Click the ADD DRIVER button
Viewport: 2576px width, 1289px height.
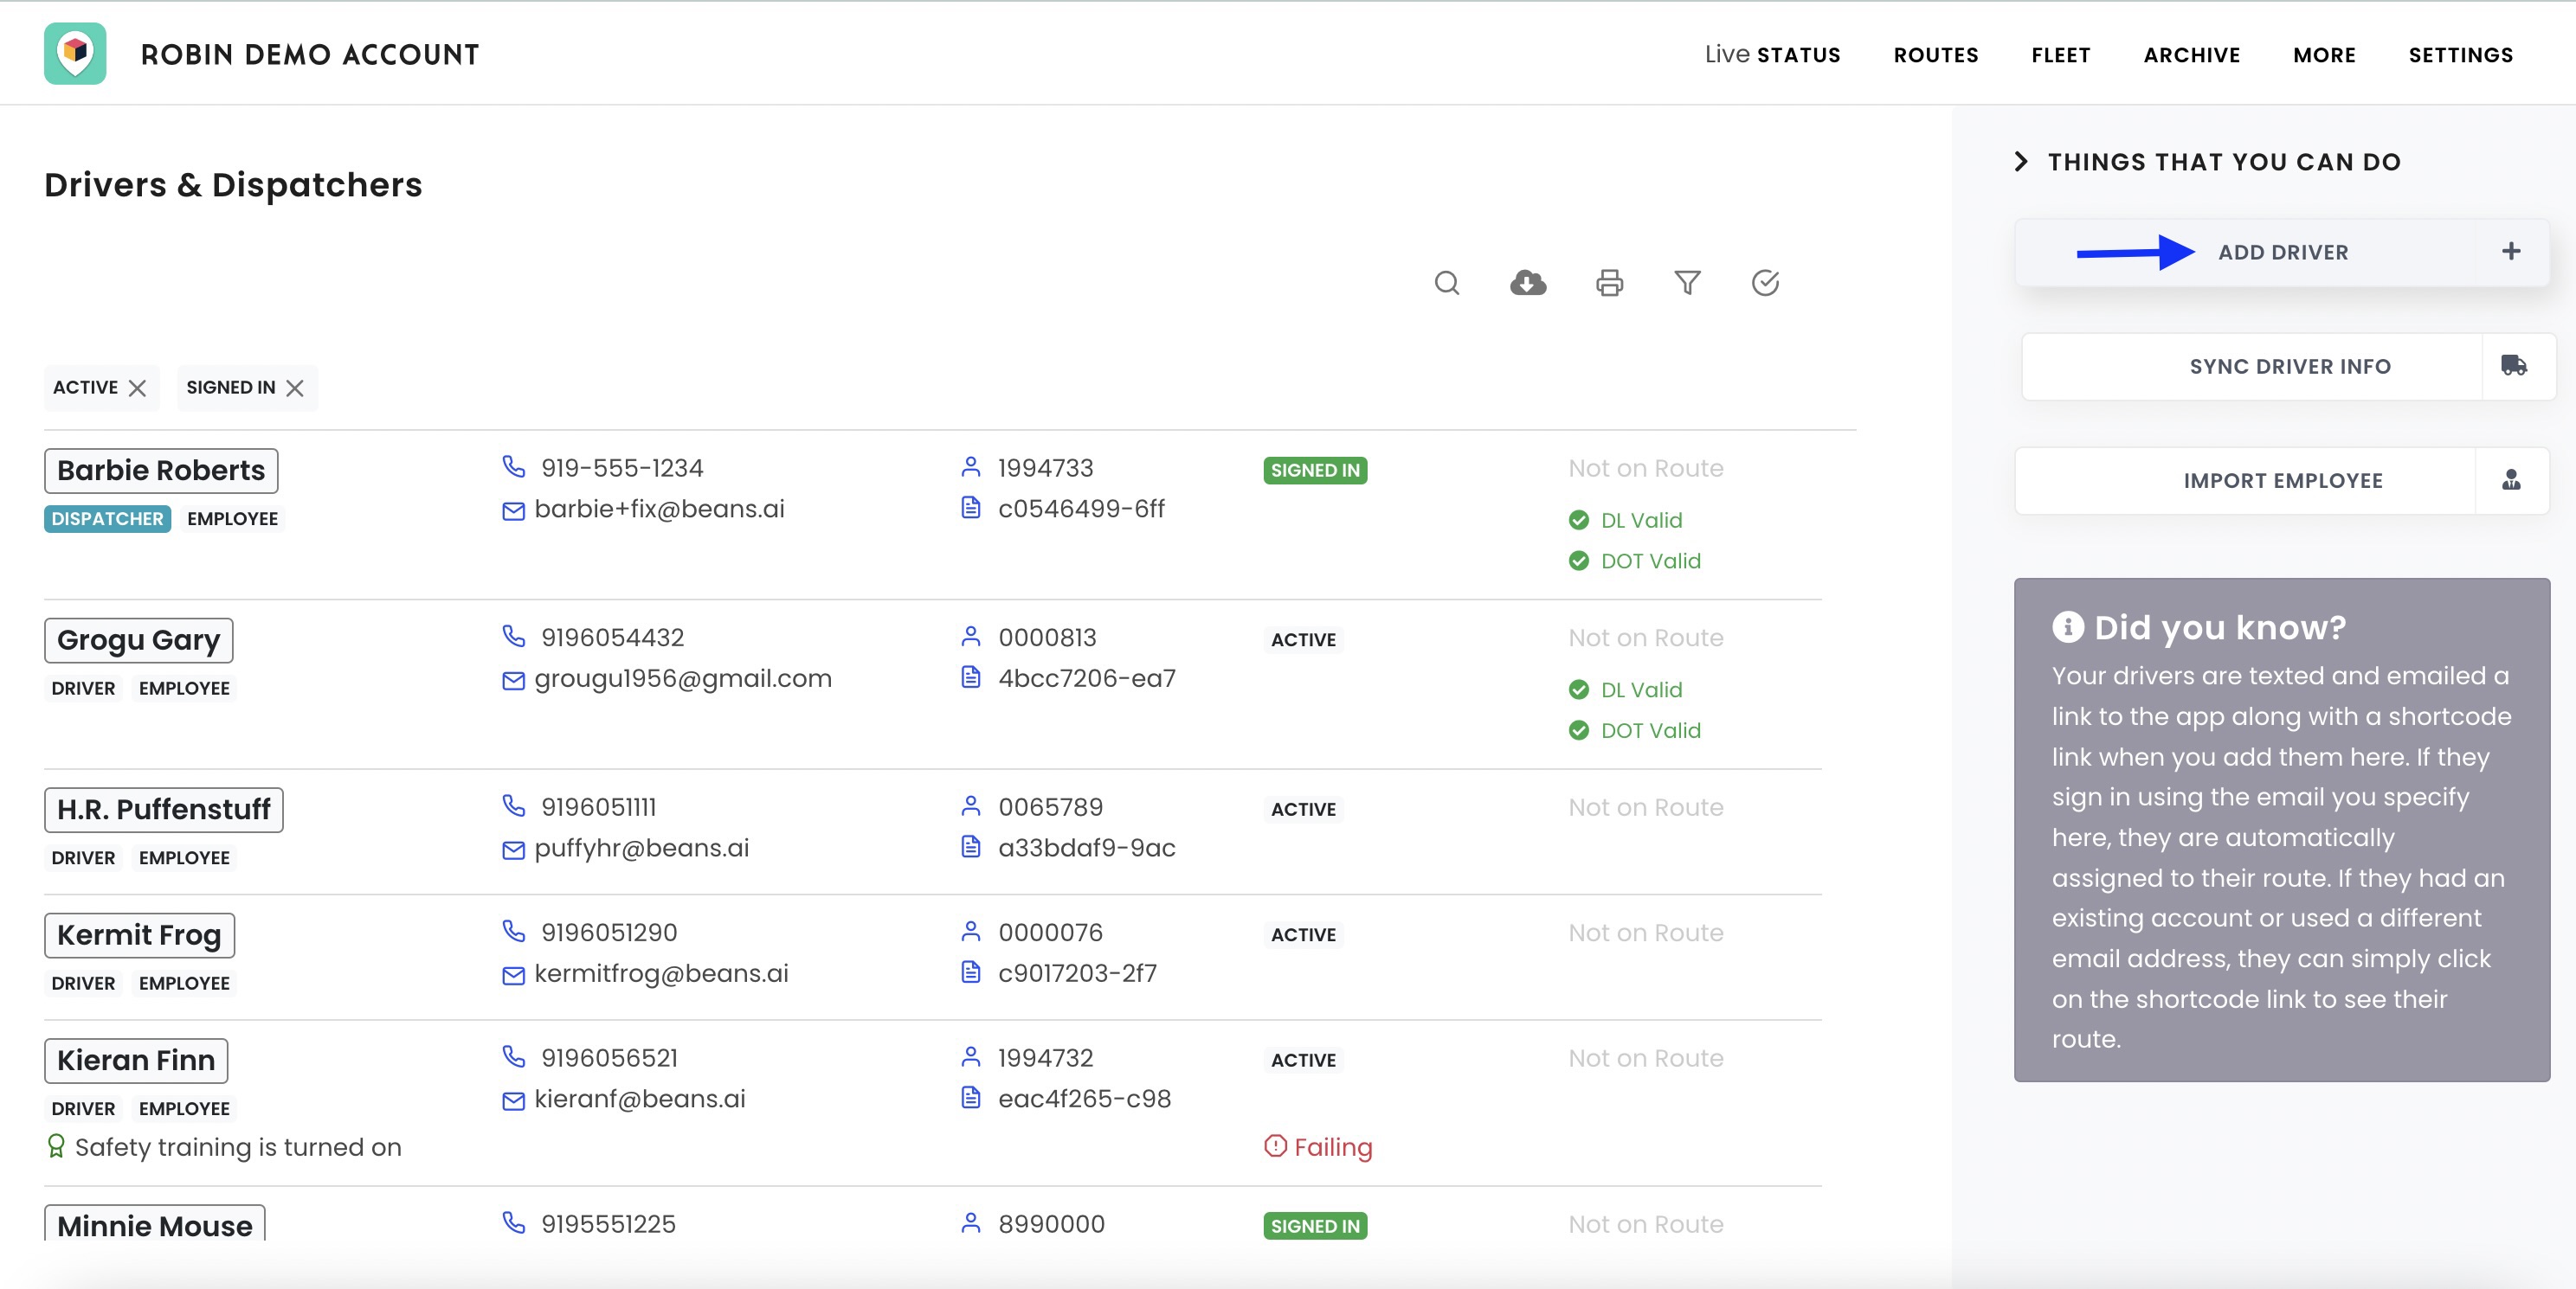[2281, 252]
